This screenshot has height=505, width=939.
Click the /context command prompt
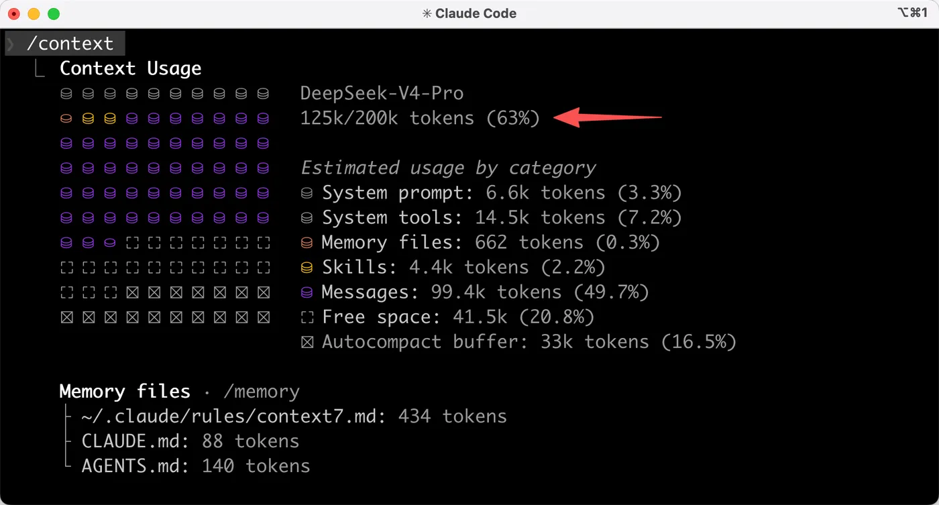[x=70, y=44]
